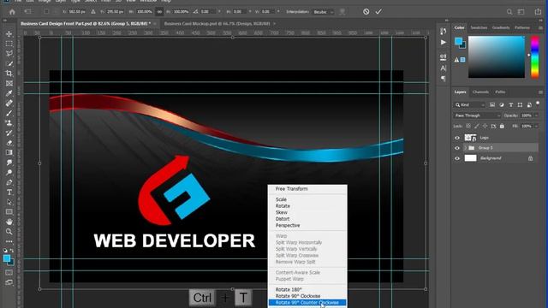Viewport: 548px width, 308px height.
Task: Hide the Background layer eye icon
Action: [457, 158]
